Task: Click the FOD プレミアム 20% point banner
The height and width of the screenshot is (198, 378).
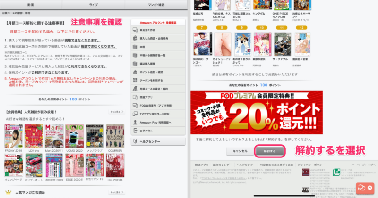Action: click(257, 112)
